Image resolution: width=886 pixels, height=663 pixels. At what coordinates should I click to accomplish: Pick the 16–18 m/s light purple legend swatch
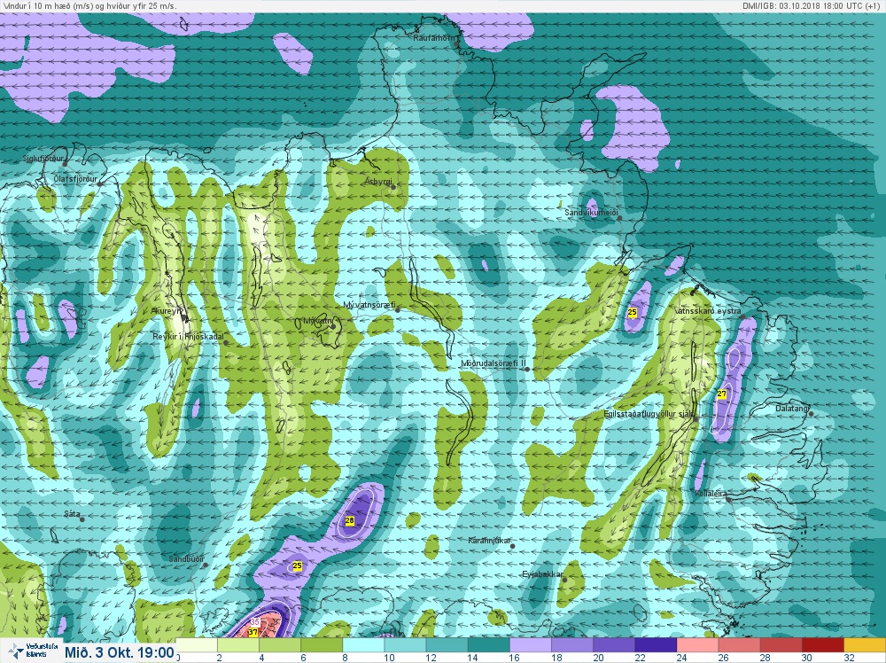pyautogui.click(x=531, y=645)
